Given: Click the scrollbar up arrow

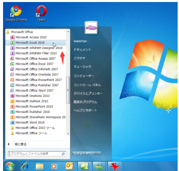Looking at the screenshot, I should point(68,31).
